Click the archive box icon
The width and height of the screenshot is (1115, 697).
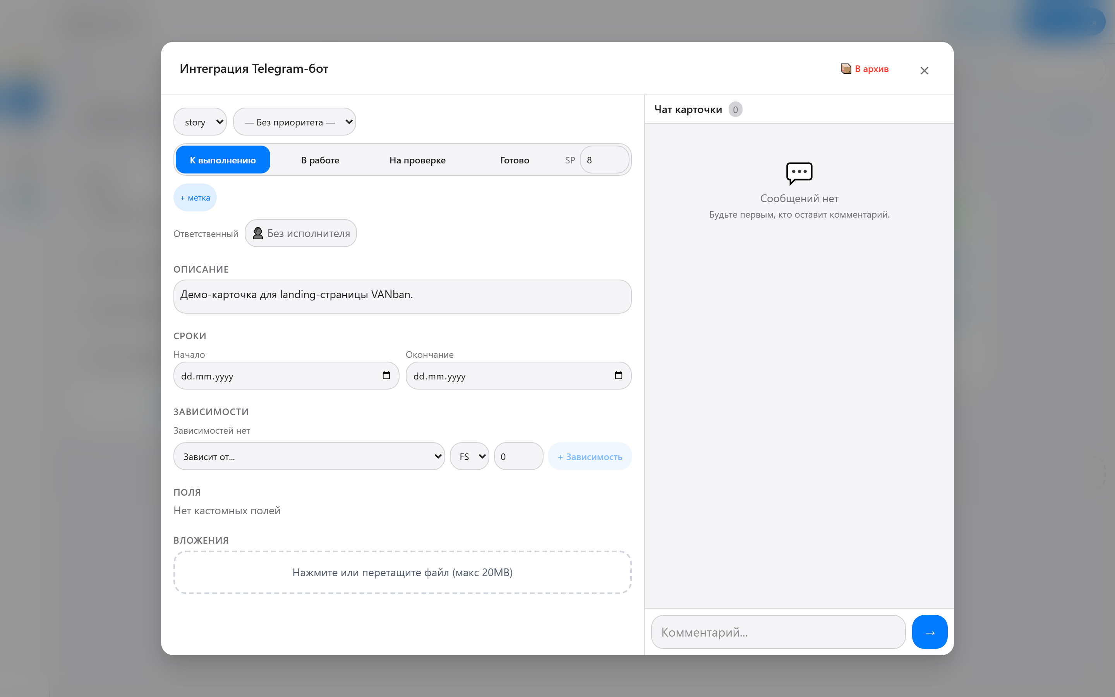coord(846,69)
